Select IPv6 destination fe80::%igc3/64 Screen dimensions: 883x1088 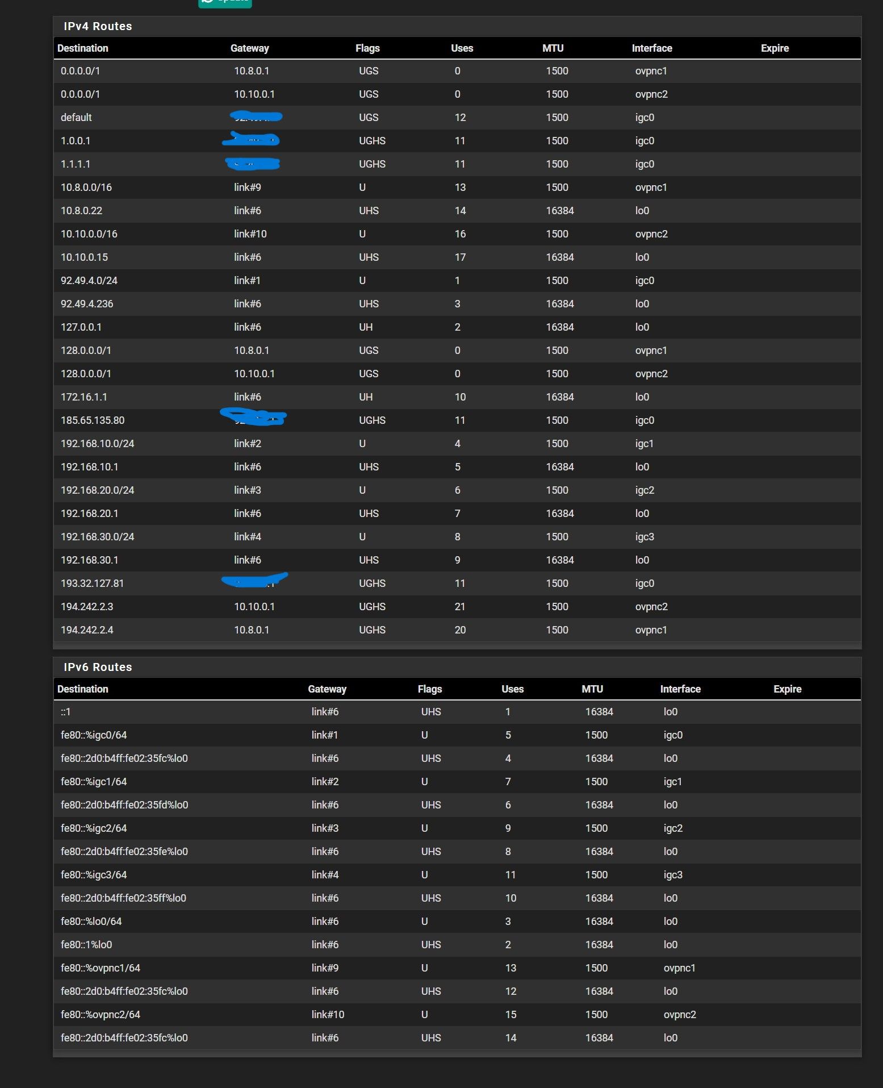pyautogui.click(x=94, y=875)
